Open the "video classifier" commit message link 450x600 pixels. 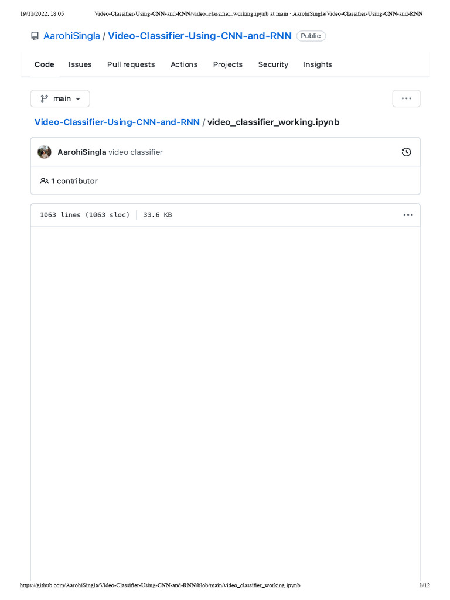coord(135,152)
